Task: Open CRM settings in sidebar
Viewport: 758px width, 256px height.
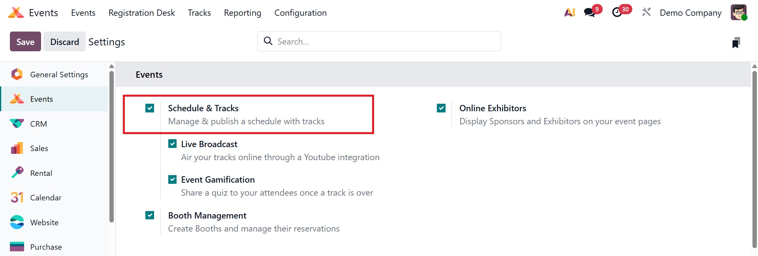Action: click(x=38, y=124)
